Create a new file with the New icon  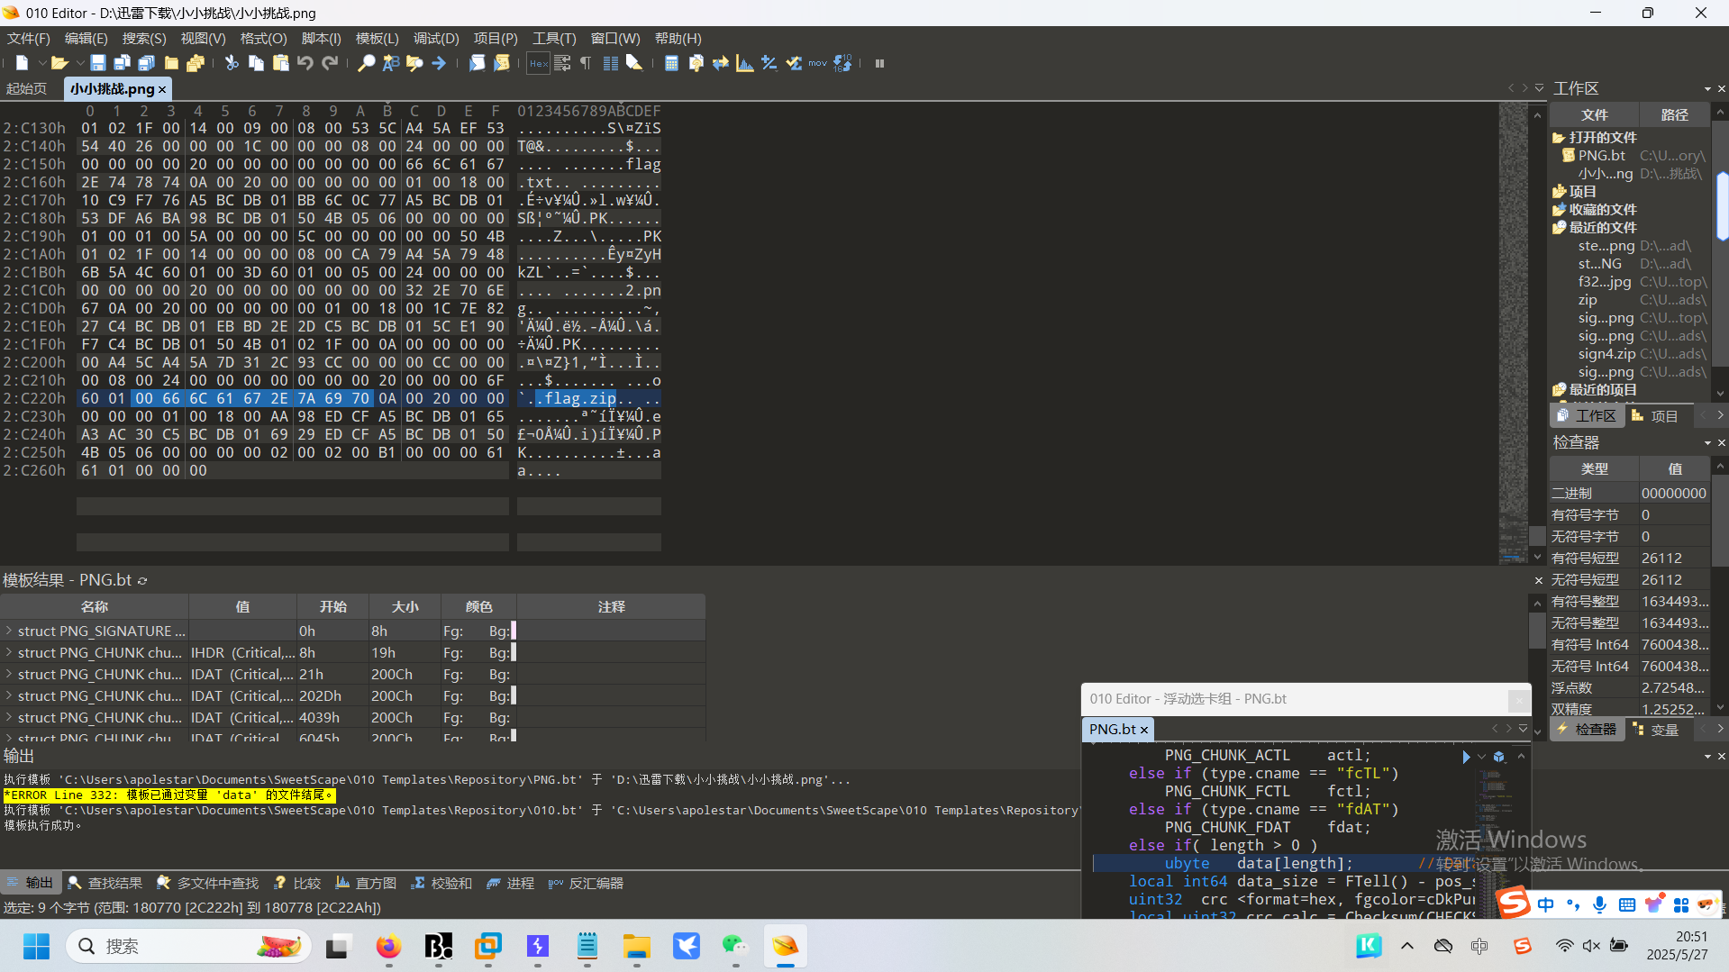coord(22,63)
